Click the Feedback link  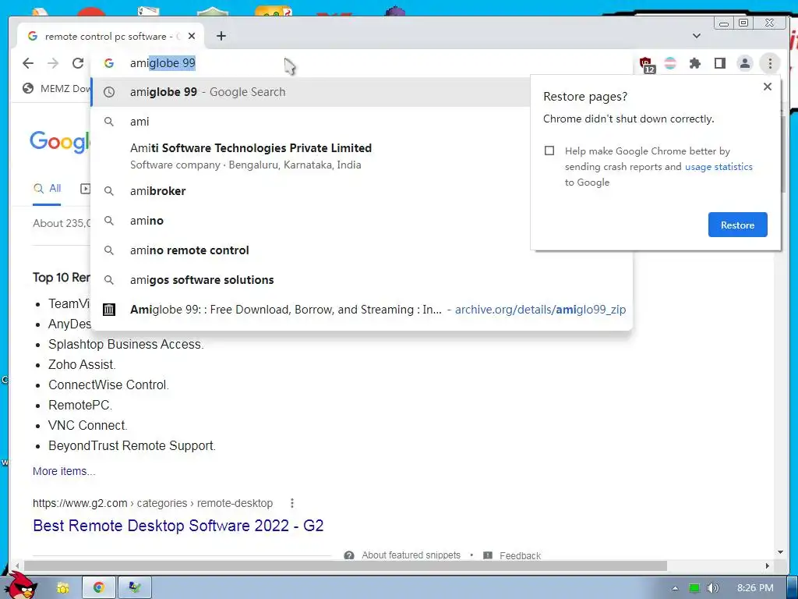pyautogui.click(x=520, y=555)
